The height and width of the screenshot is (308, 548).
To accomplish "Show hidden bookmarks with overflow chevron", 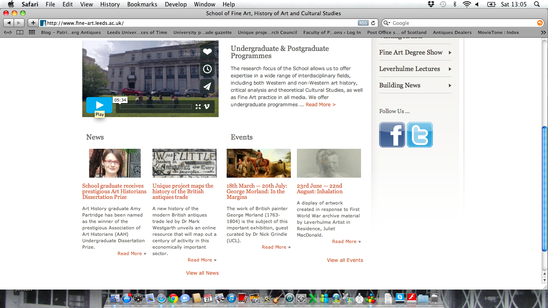I will click(543, 32).
